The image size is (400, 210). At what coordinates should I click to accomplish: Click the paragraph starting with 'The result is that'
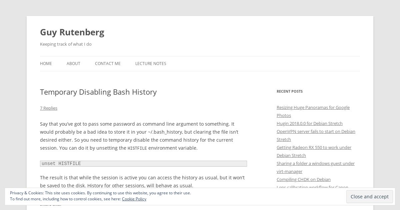point(143,182)
